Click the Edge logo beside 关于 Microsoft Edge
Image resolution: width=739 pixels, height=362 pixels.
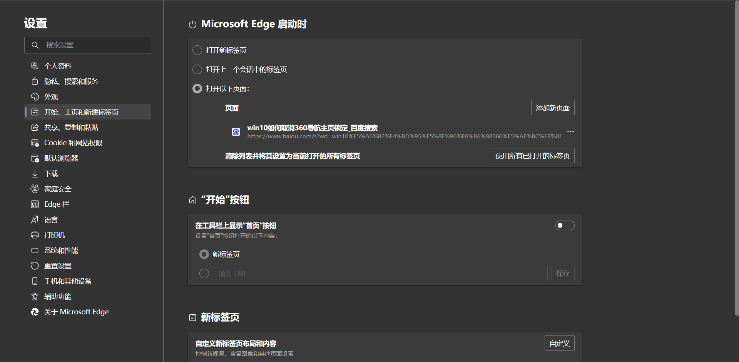tap(35, 312)
